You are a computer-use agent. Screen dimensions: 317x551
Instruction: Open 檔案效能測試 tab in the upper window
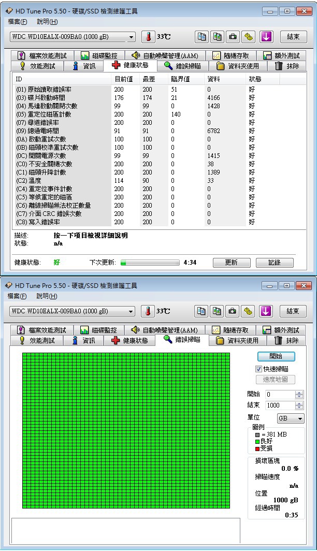point(42,55)
